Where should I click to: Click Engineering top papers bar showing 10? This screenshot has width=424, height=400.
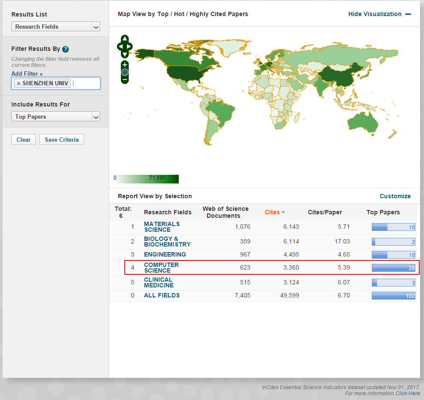(394, 255)
